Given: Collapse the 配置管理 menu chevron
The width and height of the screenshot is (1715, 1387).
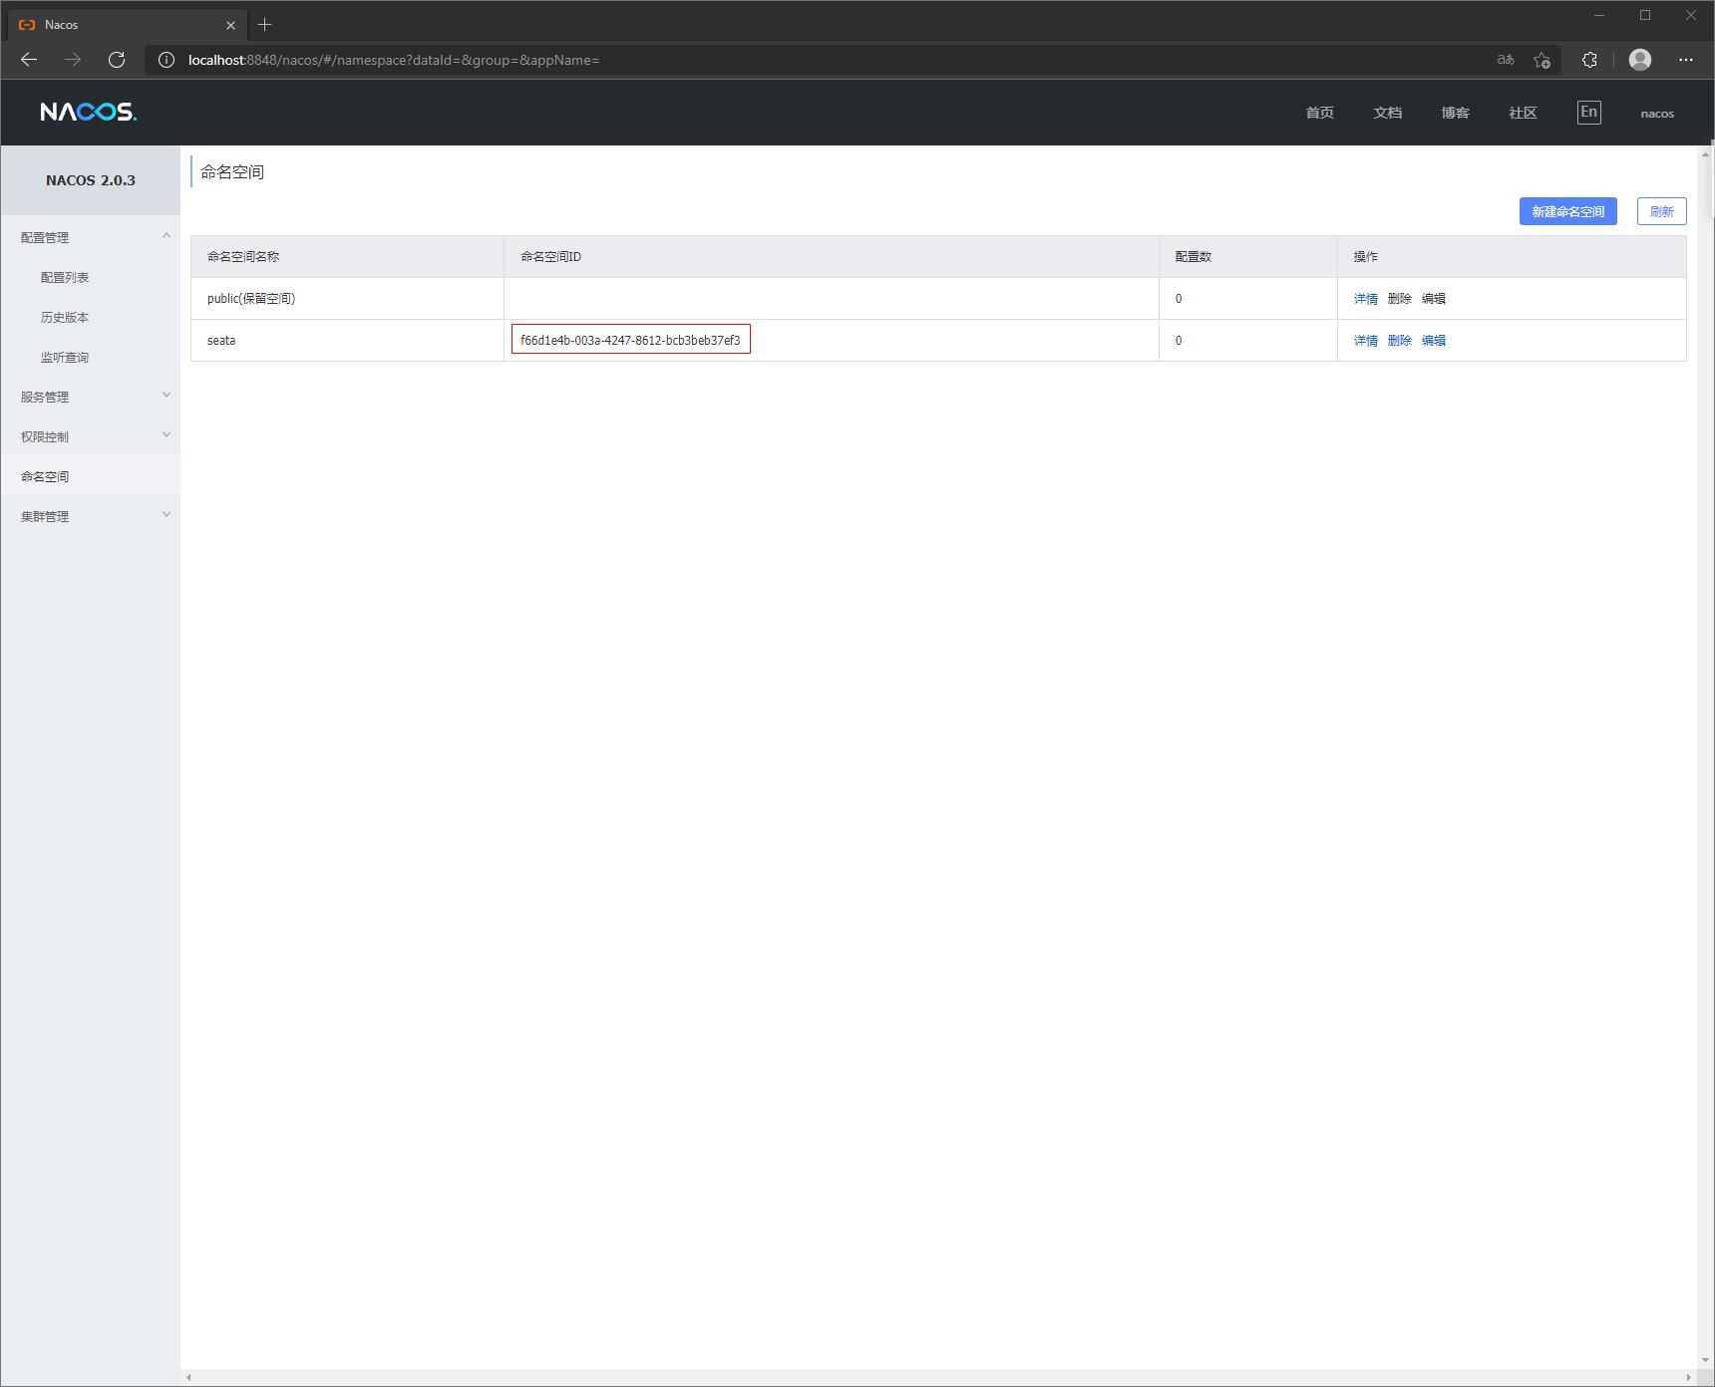Looking at the screenshot, I should (167, 236).
